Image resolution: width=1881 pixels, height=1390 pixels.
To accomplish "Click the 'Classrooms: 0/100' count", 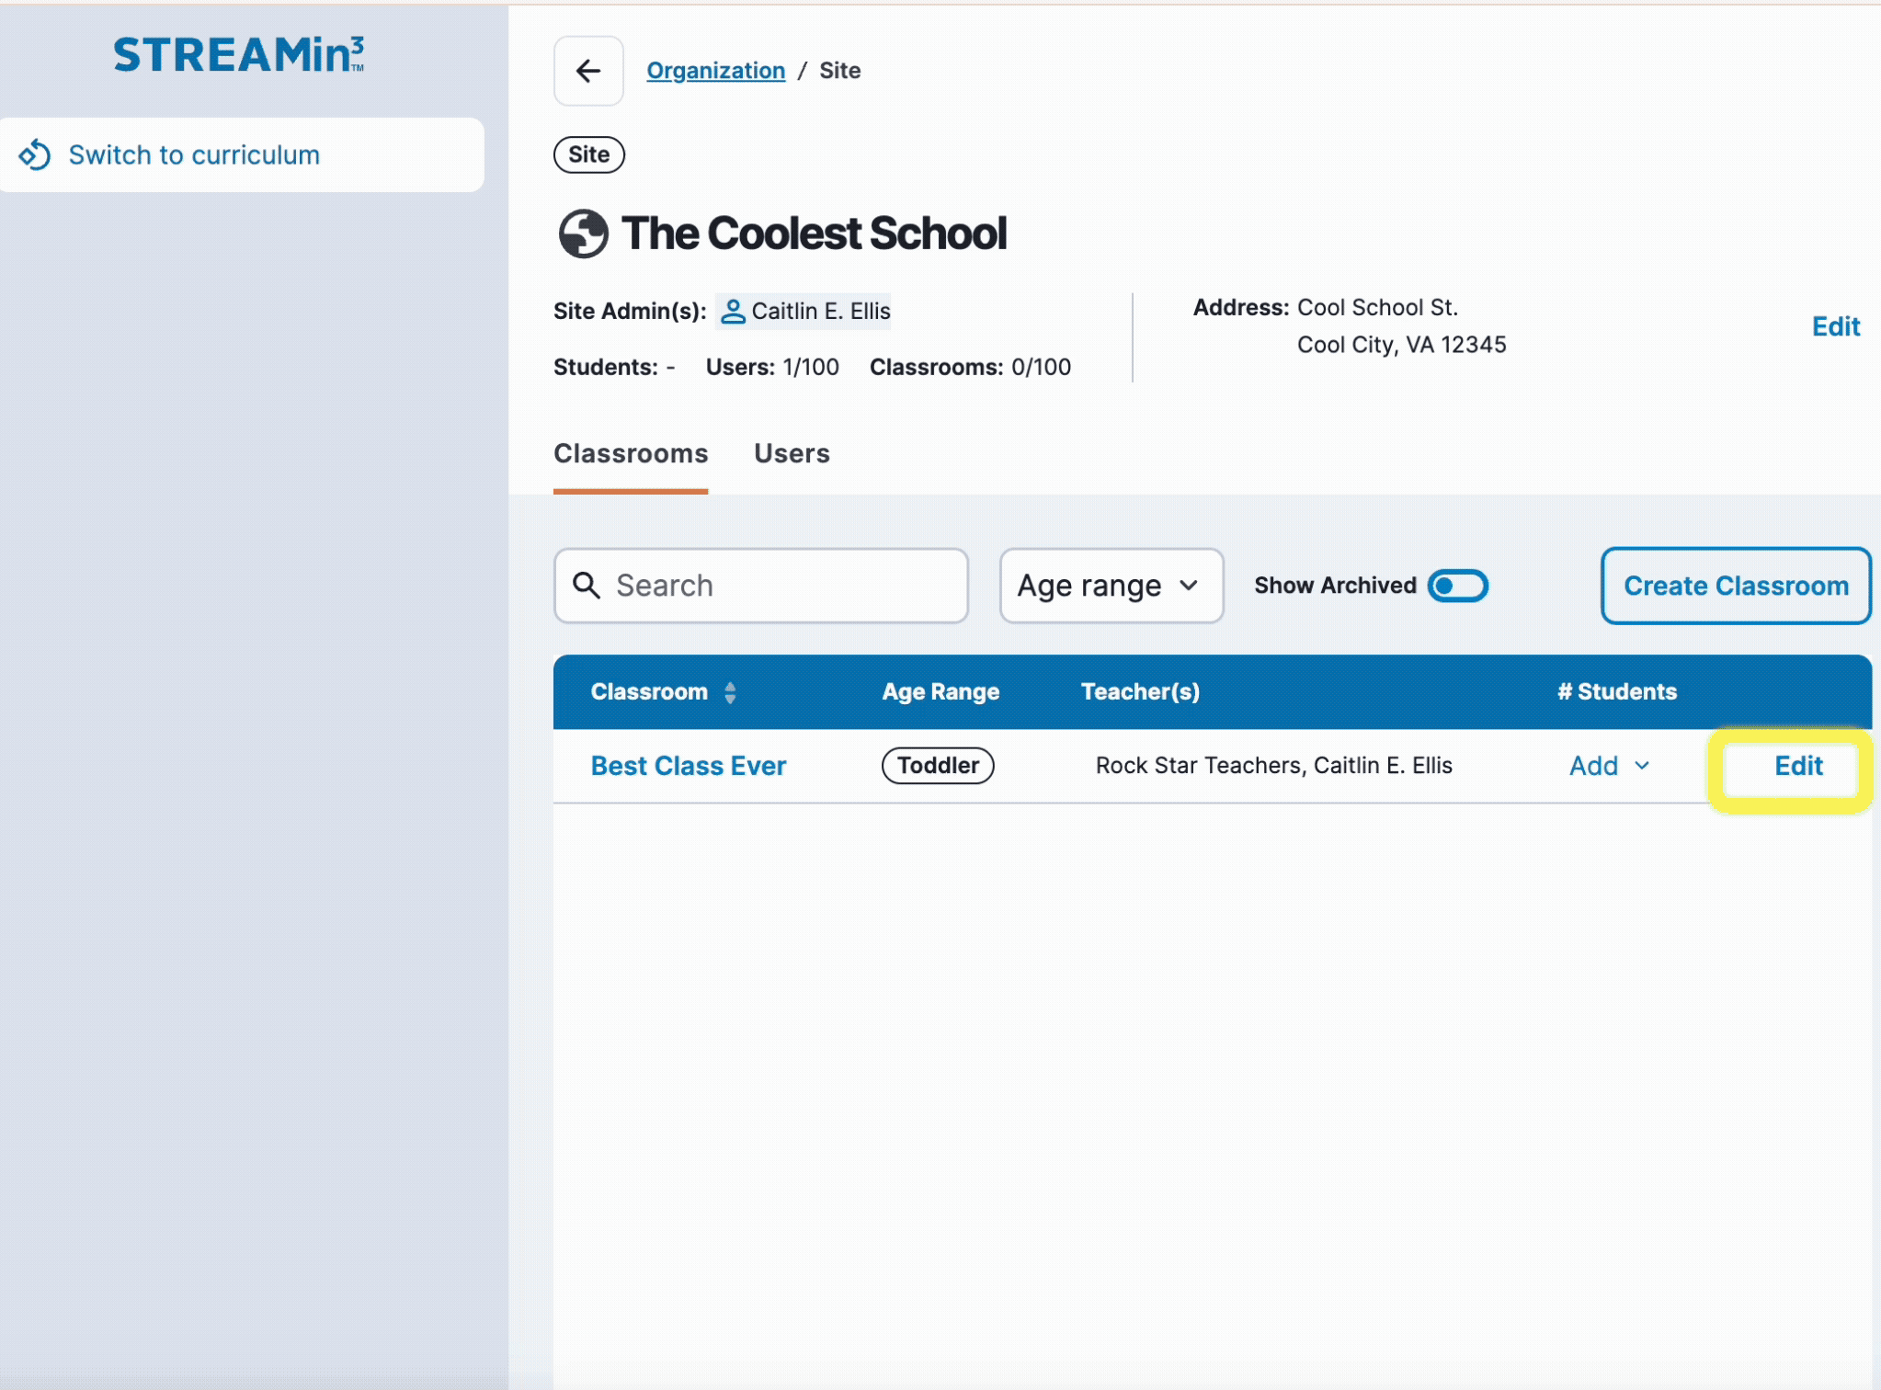I will 970,367.
